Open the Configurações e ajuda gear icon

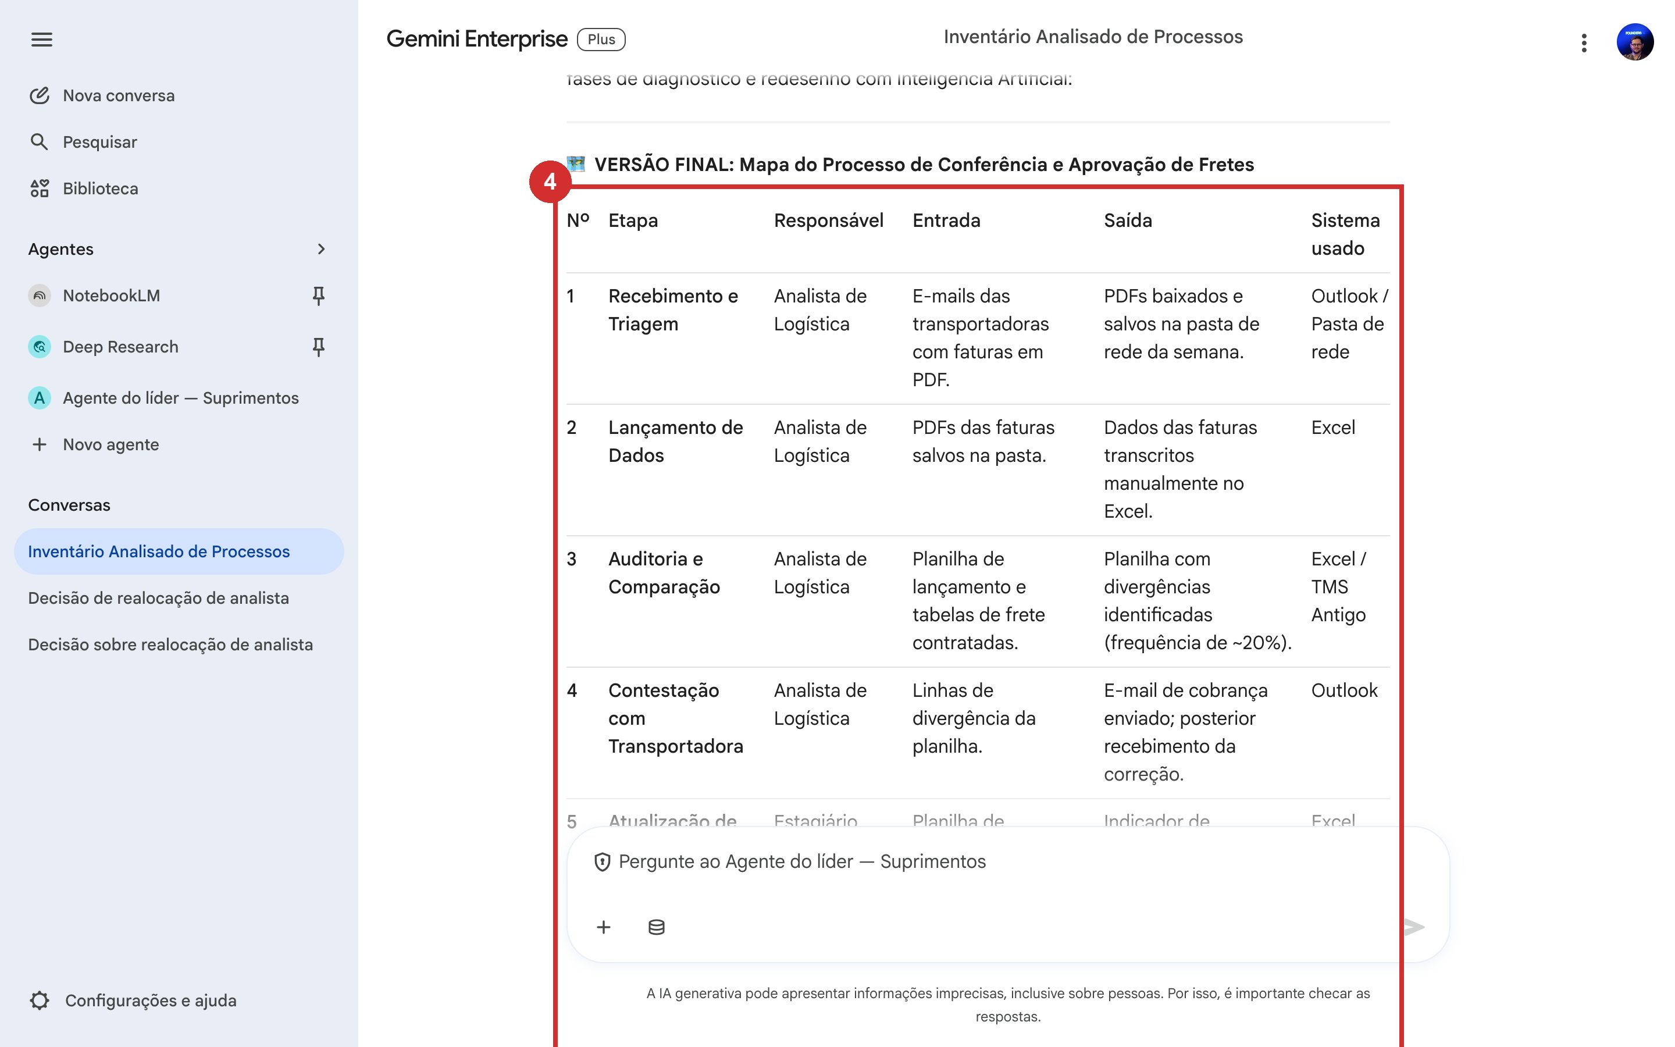(40, 1000)
